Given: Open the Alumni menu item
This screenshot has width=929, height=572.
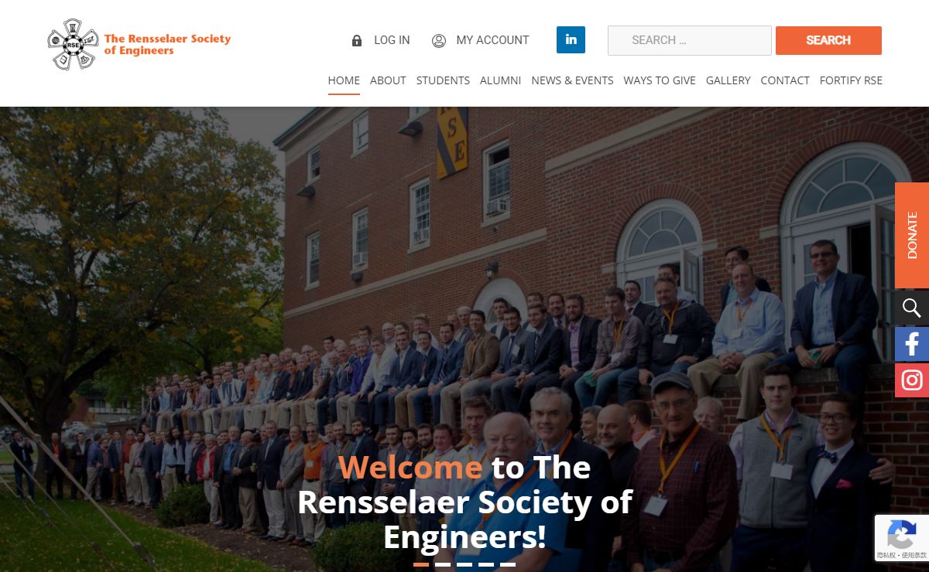Looking at the screenshot, I should point(500,80).
